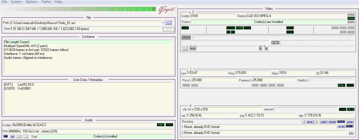Select the VCD resizing format

323,122
